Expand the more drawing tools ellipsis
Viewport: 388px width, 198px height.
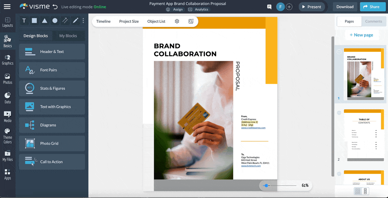(83, 21)
